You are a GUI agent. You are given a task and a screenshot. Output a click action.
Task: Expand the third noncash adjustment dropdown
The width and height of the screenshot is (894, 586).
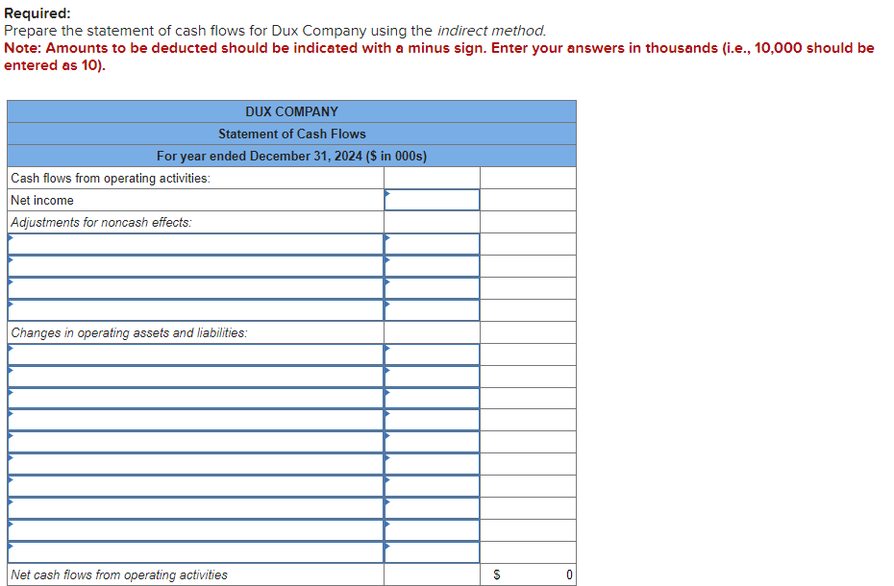point(192,288)
